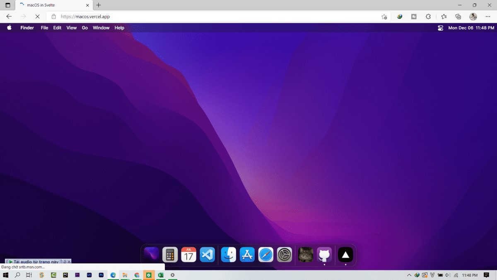The height and width of the screenshot is (280, 497).
Task: Show hidden system tray icons
Action: click(x=410, y=275)
